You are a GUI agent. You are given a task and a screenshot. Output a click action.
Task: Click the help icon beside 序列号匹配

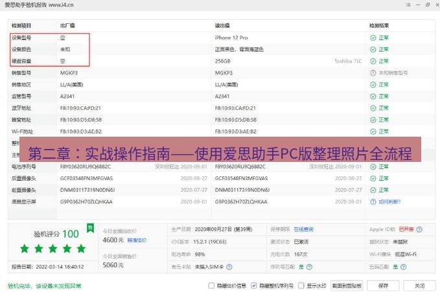point(309,267)
